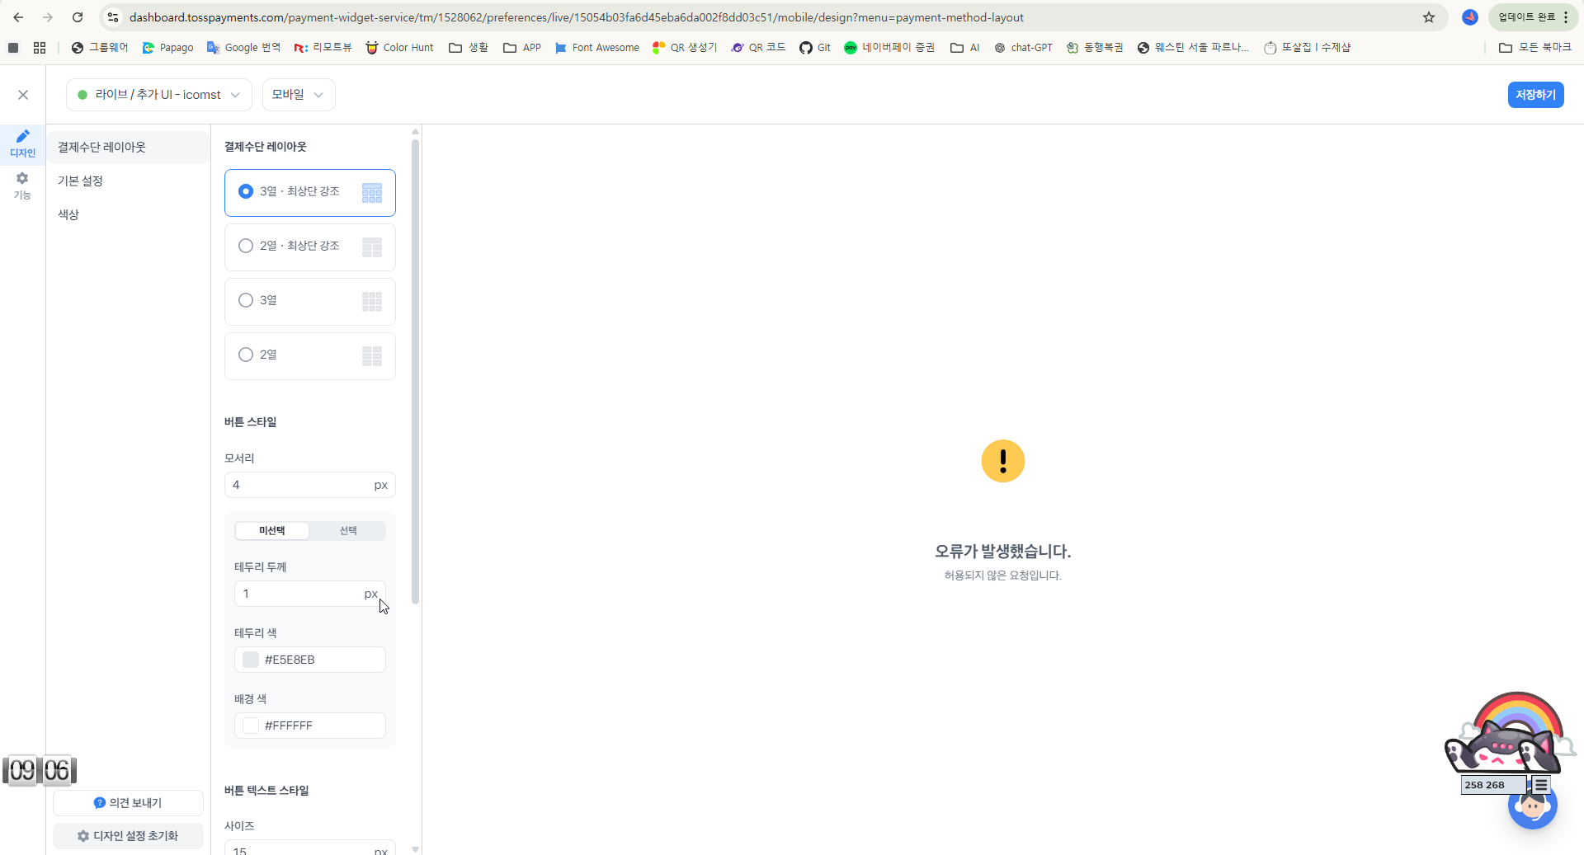
Task: Select 2열 · 최상단 강조 layout
Action: [310, 247]
